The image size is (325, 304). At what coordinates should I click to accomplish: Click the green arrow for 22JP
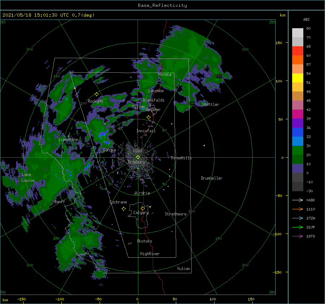298,227
